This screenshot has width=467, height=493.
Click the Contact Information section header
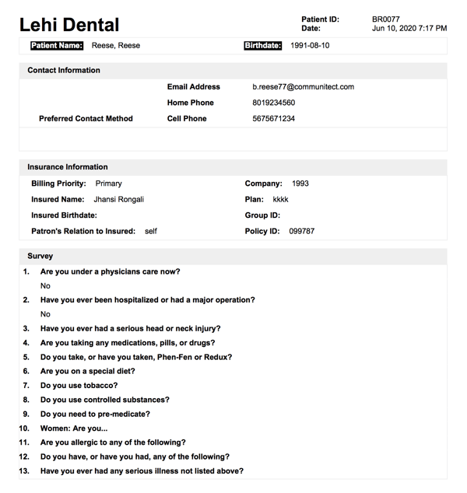pyautogui.click(x=64, y=71)
